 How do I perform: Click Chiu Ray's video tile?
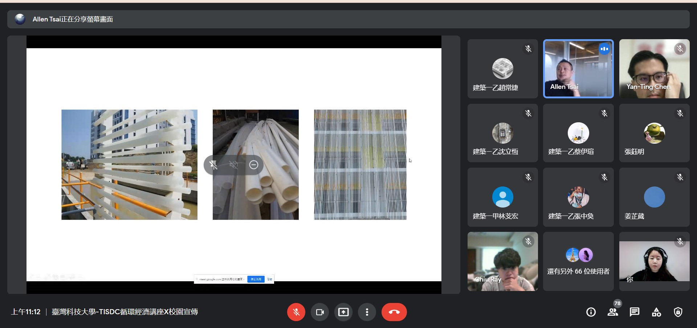point(502,261)
